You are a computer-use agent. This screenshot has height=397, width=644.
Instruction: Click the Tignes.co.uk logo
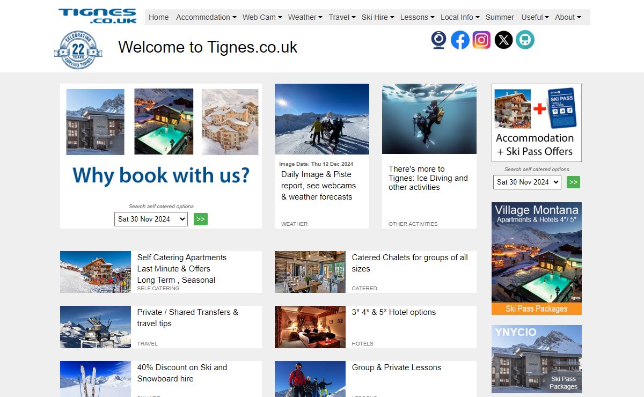(98, 16)
